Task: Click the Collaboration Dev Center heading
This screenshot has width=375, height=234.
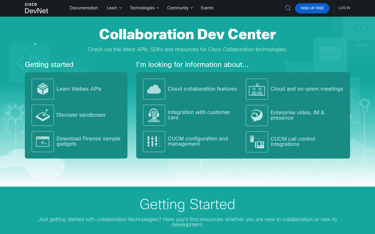Action: [x=187, y=34]
